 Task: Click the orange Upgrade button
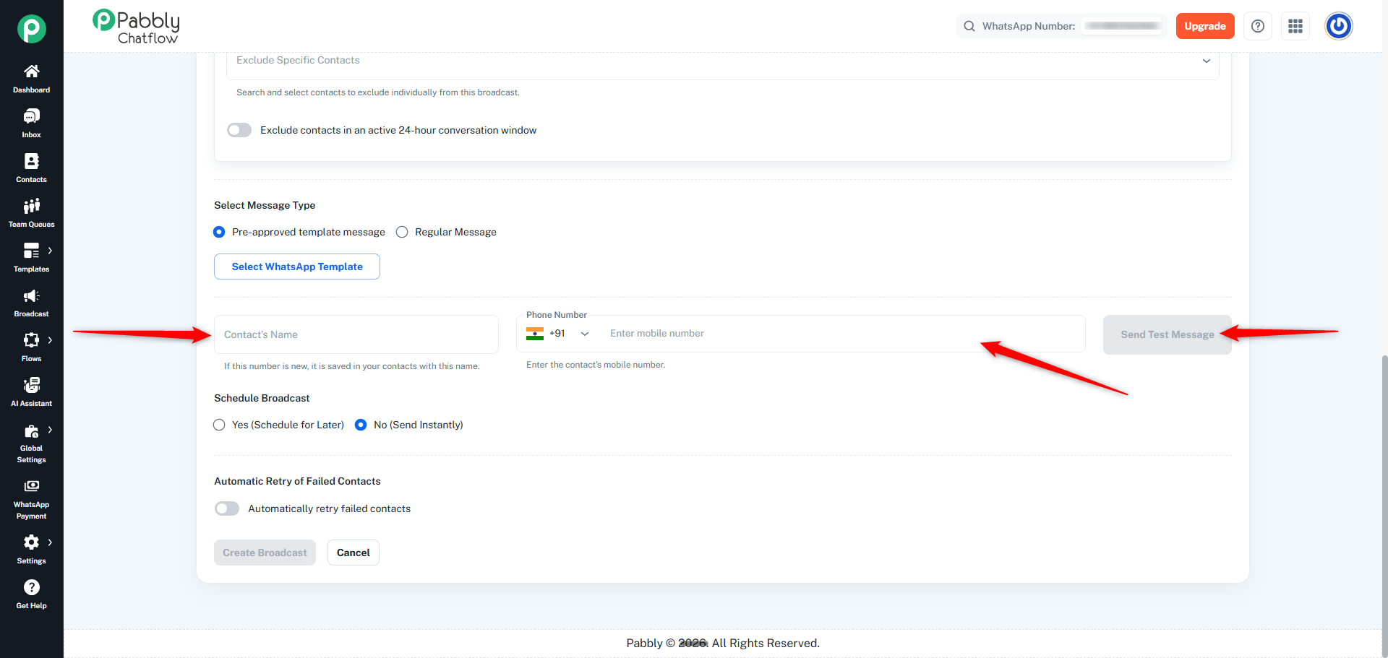[x=1204, y=26]
